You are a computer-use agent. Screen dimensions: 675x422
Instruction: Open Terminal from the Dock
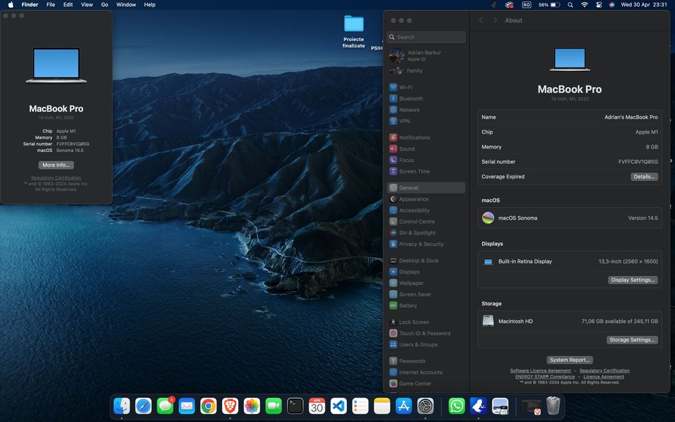pyautogui.click(x=296, y=406)
